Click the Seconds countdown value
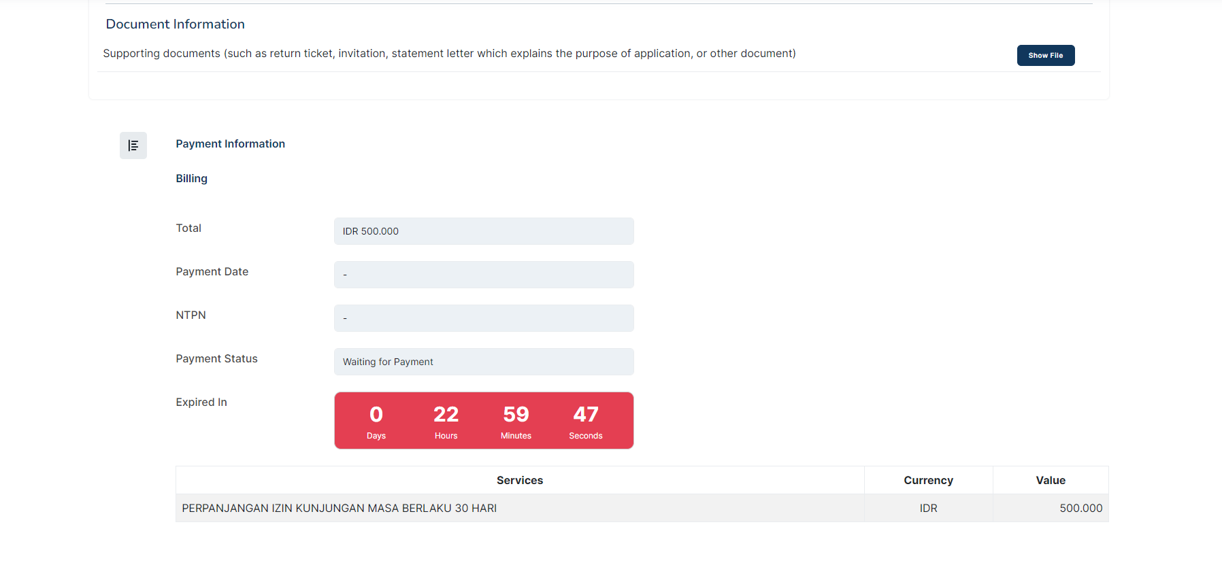Screen dimensions: 1222x565 pos(586,414)
